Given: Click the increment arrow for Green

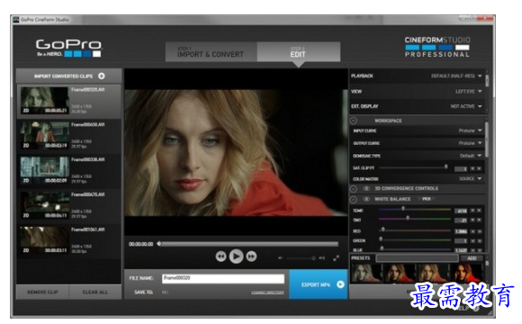Looking at the screenshot, I should (479, 240).
